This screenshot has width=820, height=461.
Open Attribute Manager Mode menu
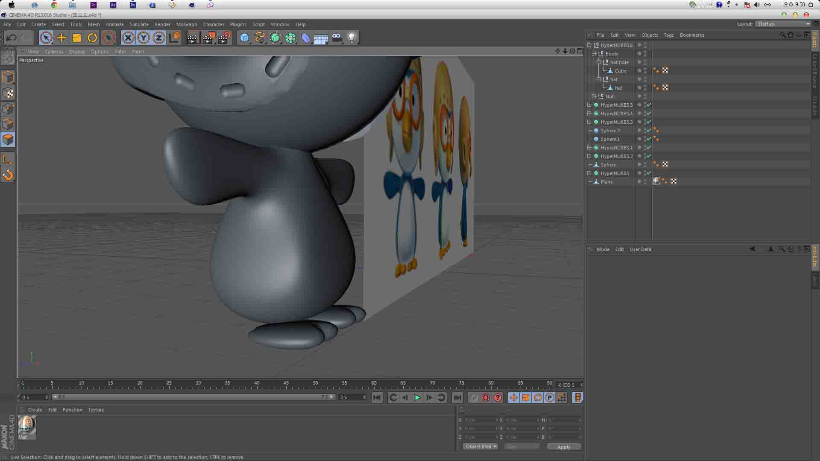(x=603, y=249)
